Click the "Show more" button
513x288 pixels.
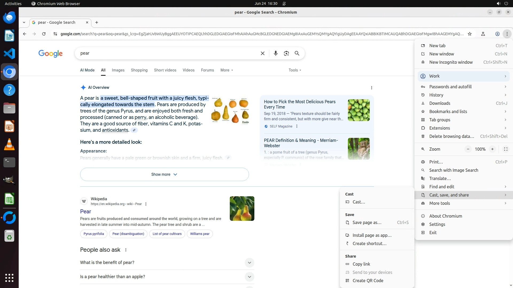164,174
